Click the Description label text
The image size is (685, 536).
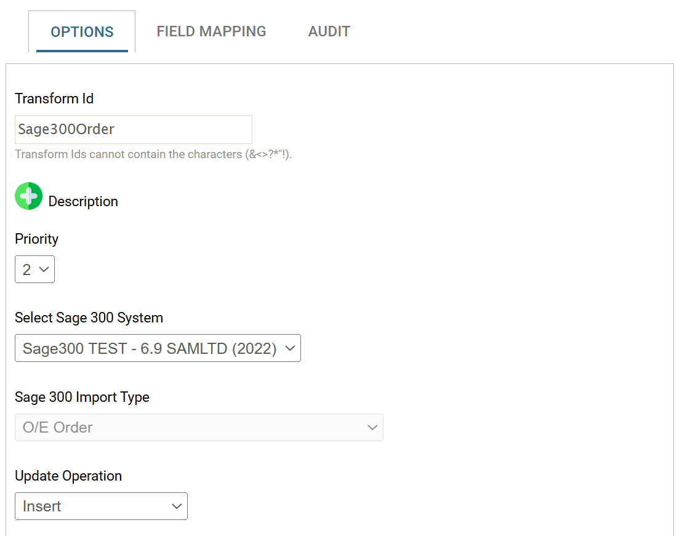(x=83, y=201)
